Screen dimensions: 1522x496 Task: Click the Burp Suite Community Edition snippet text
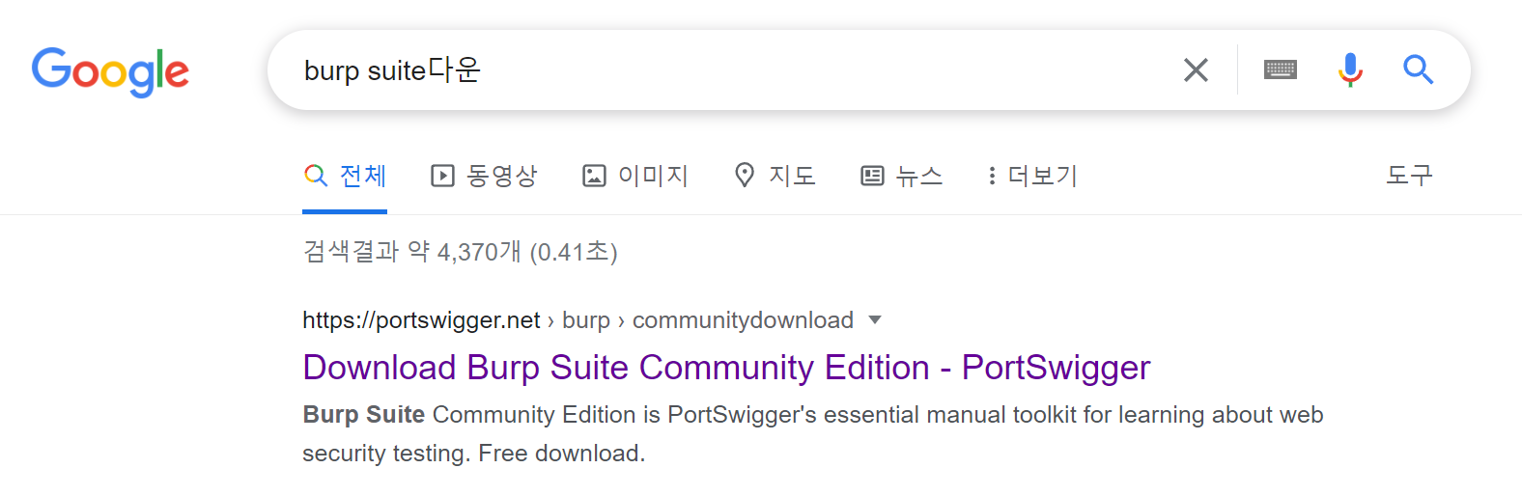[x=813, y=434]
